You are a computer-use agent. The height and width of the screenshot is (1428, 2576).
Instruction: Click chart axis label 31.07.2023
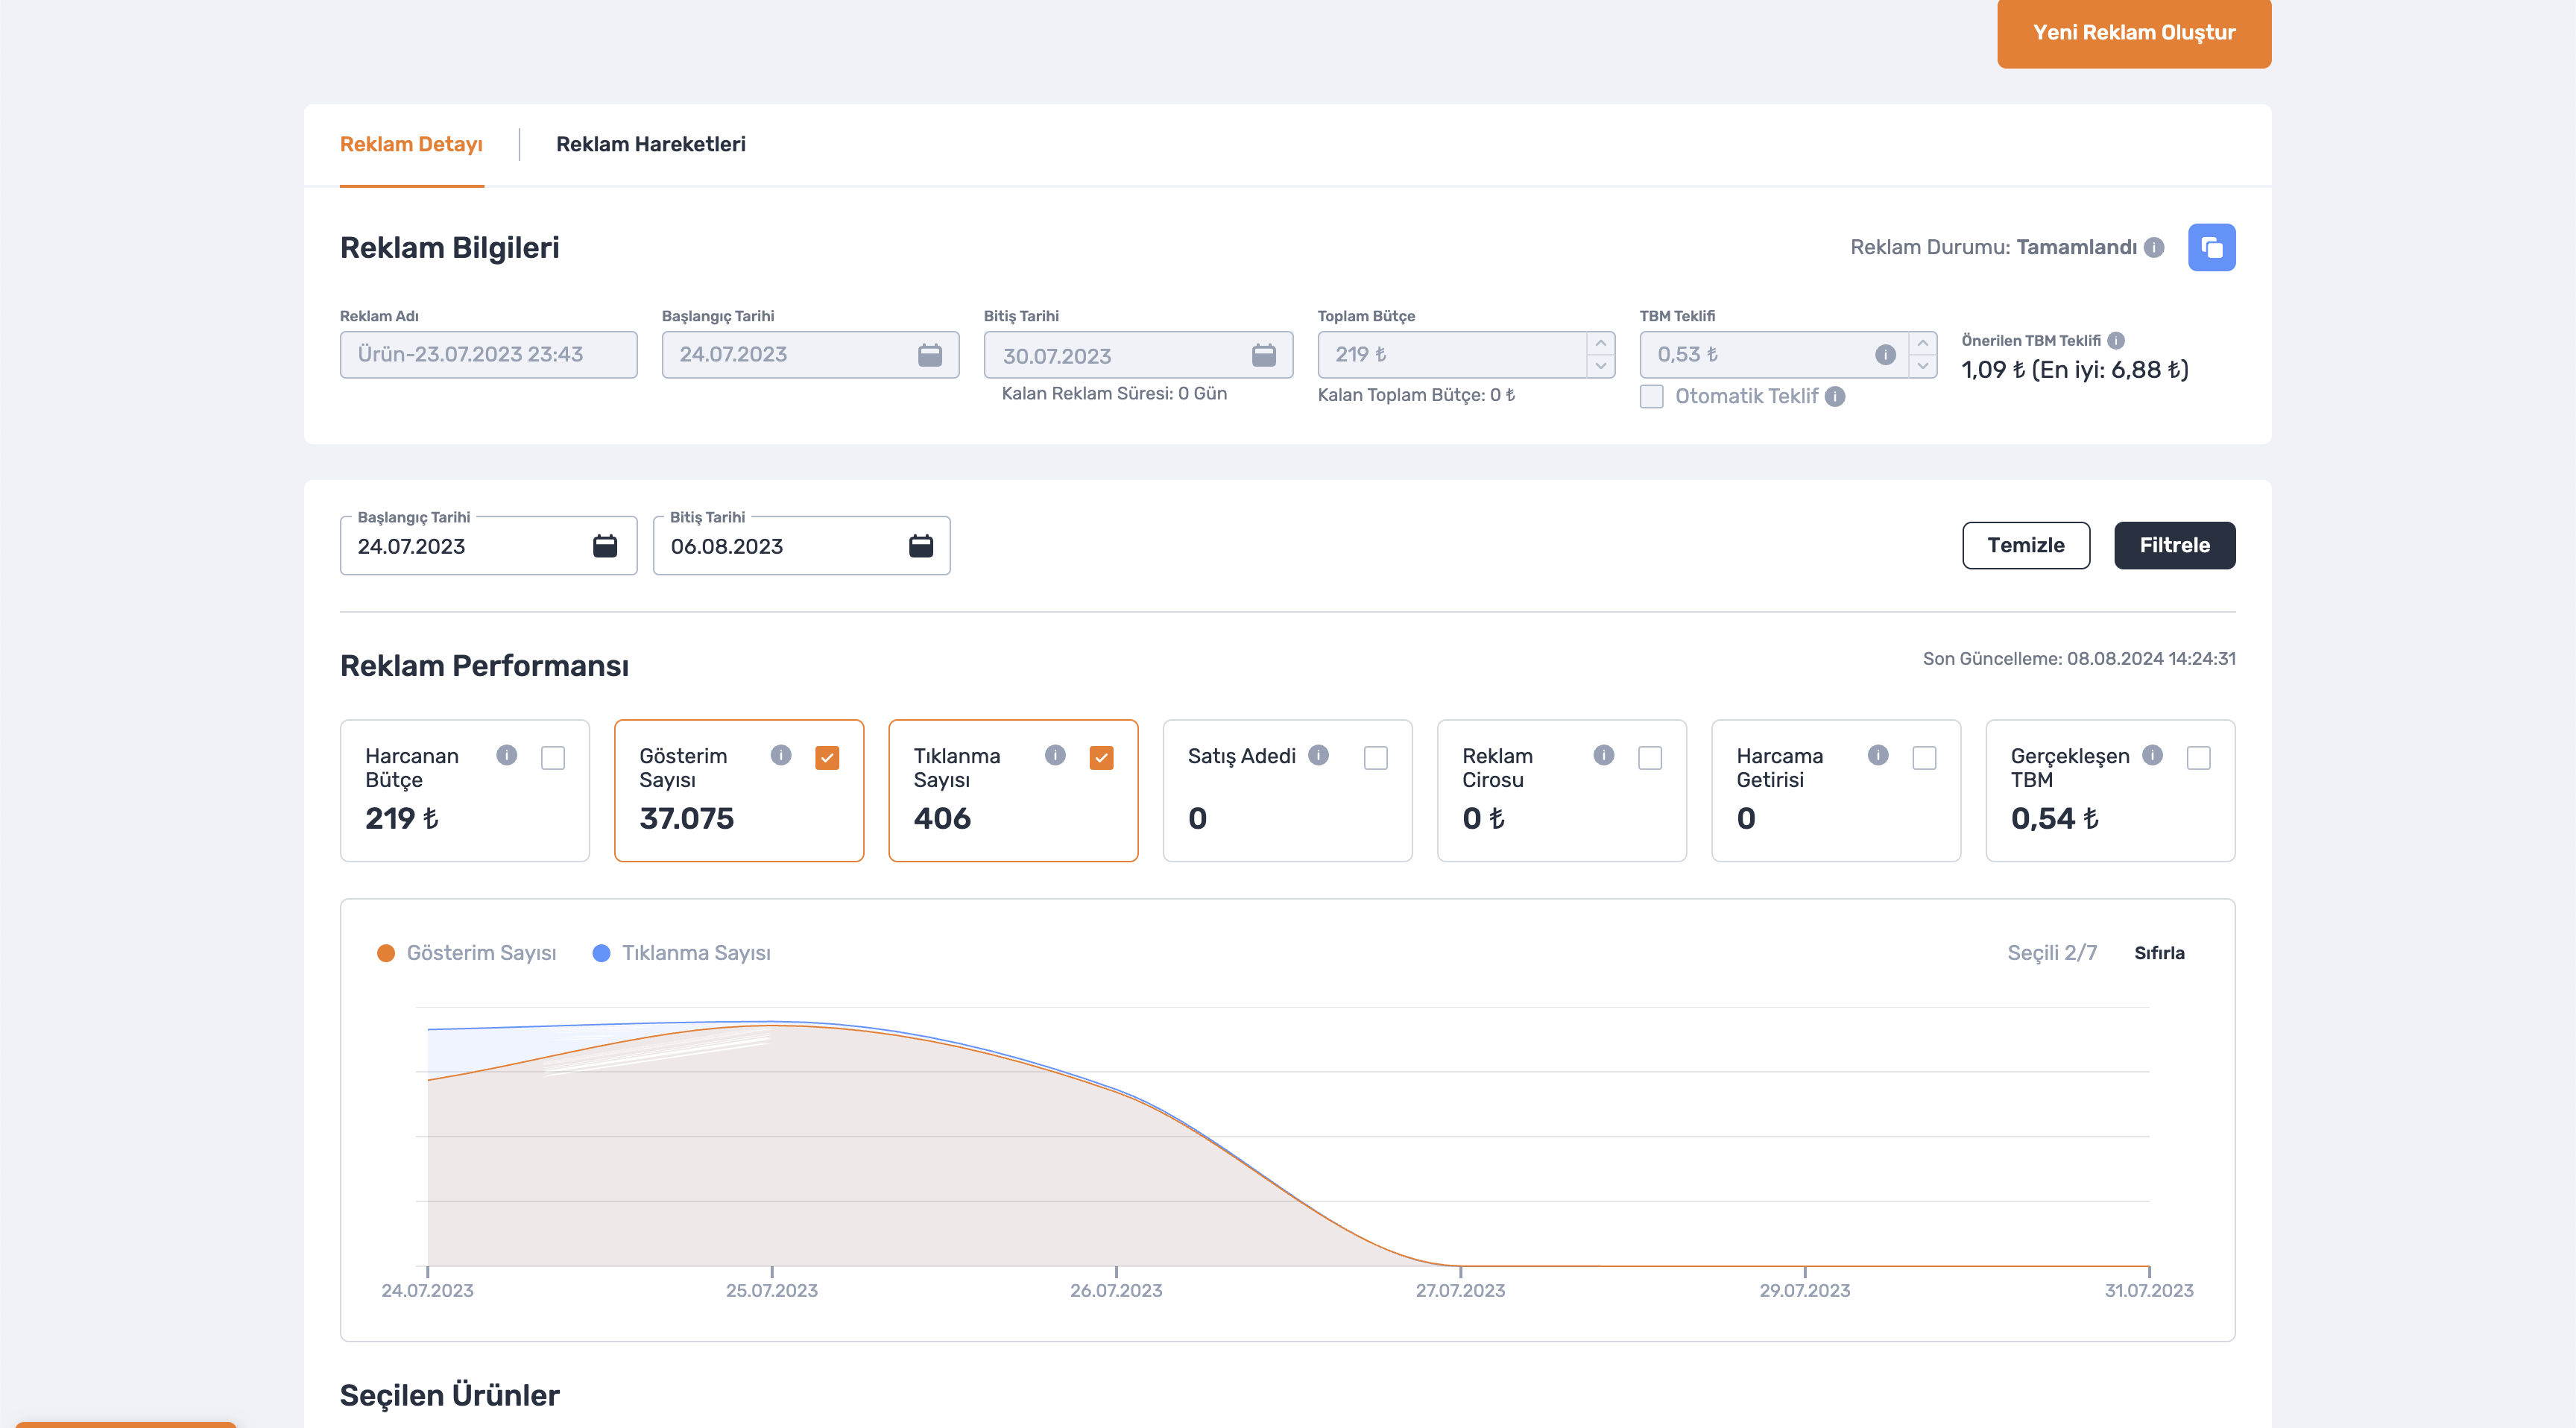[2149, 1290]
